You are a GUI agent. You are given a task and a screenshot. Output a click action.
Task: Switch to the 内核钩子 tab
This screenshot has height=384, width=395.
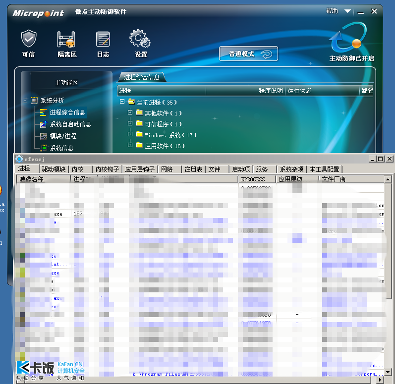coord(108,169)
